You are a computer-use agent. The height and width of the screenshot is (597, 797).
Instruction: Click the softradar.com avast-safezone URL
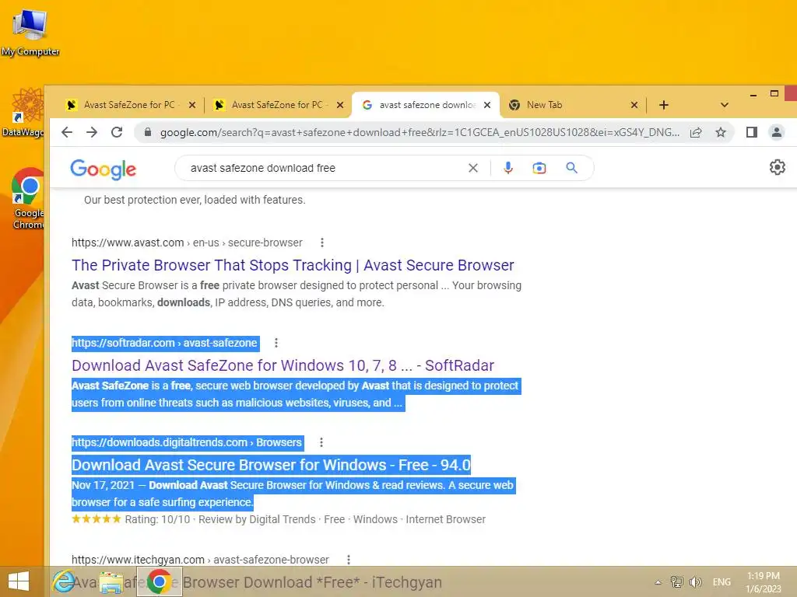(x=164, y=343)
